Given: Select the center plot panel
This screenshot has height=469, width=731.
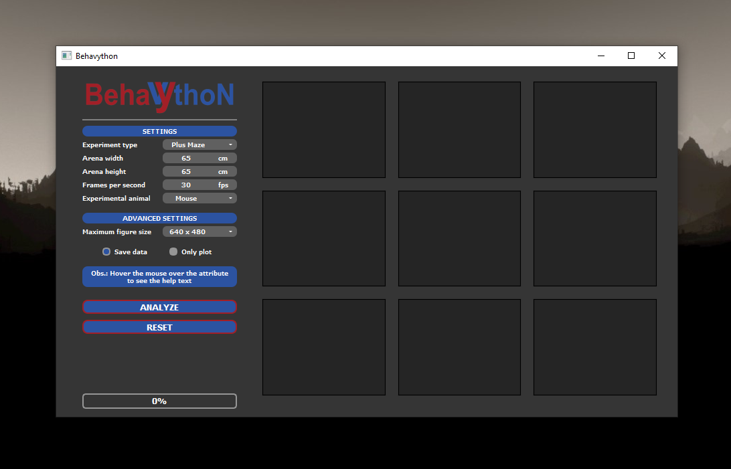Looking at the screenshot, I should pos(459,238).
